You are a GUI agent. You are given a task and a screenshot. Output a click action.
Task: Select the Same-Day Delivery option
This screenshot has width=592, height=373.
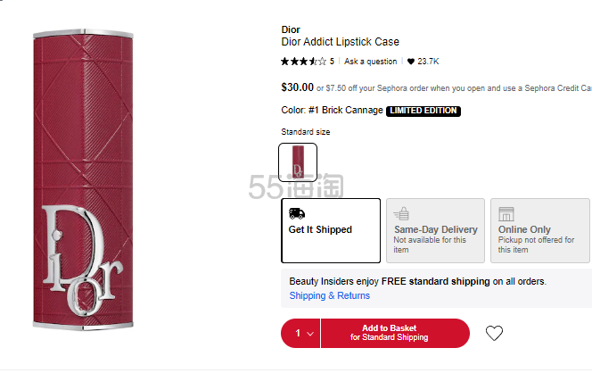[435, 230]
